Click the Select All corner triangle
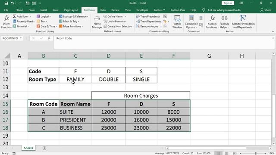Screen dimensions: 276x155 pyautogui.click(x=7, y=56)
